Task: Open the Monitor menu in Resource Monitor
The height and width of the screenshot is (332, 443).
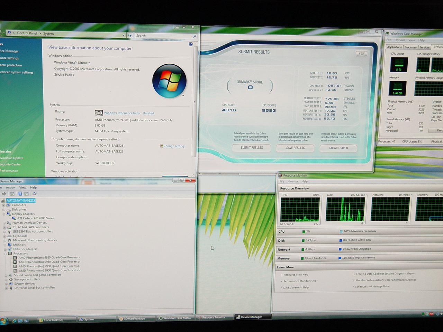Action: pyautogui.click(x=292, y=182)
